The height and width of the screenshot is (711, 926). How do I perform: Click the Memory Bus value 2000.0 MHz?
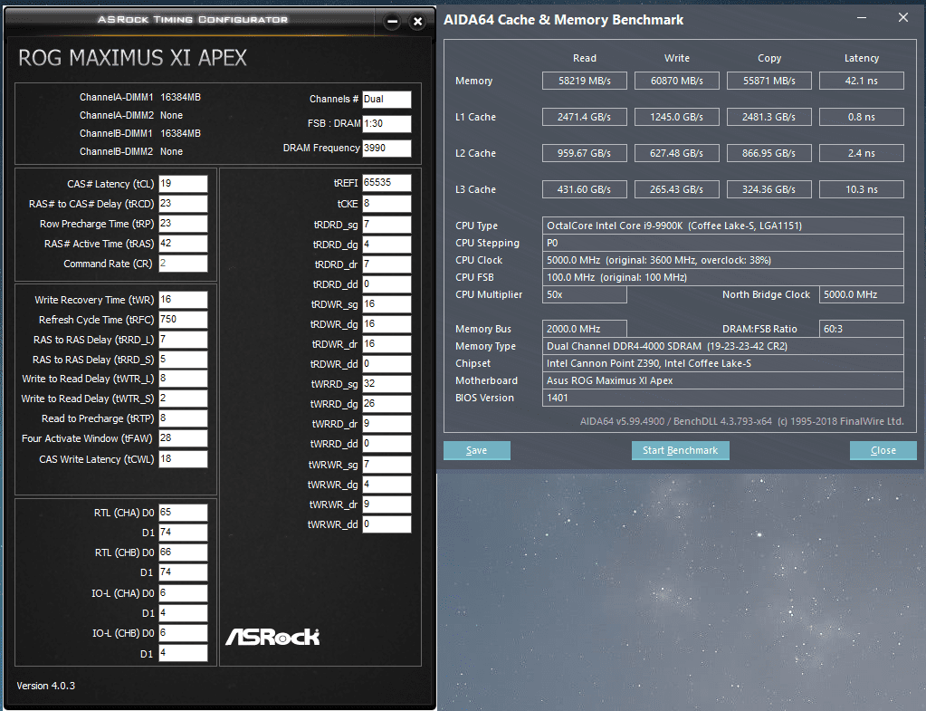tap(585, 329)
